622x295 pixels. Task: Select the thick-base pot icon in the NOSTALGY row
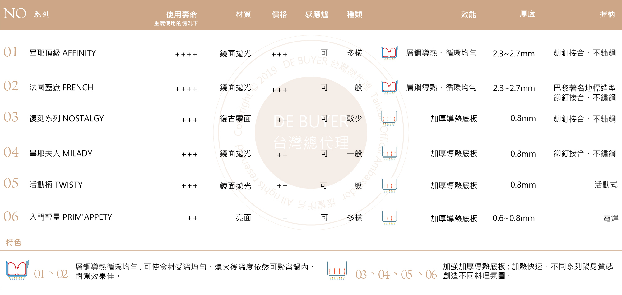(x=389, y=118)
